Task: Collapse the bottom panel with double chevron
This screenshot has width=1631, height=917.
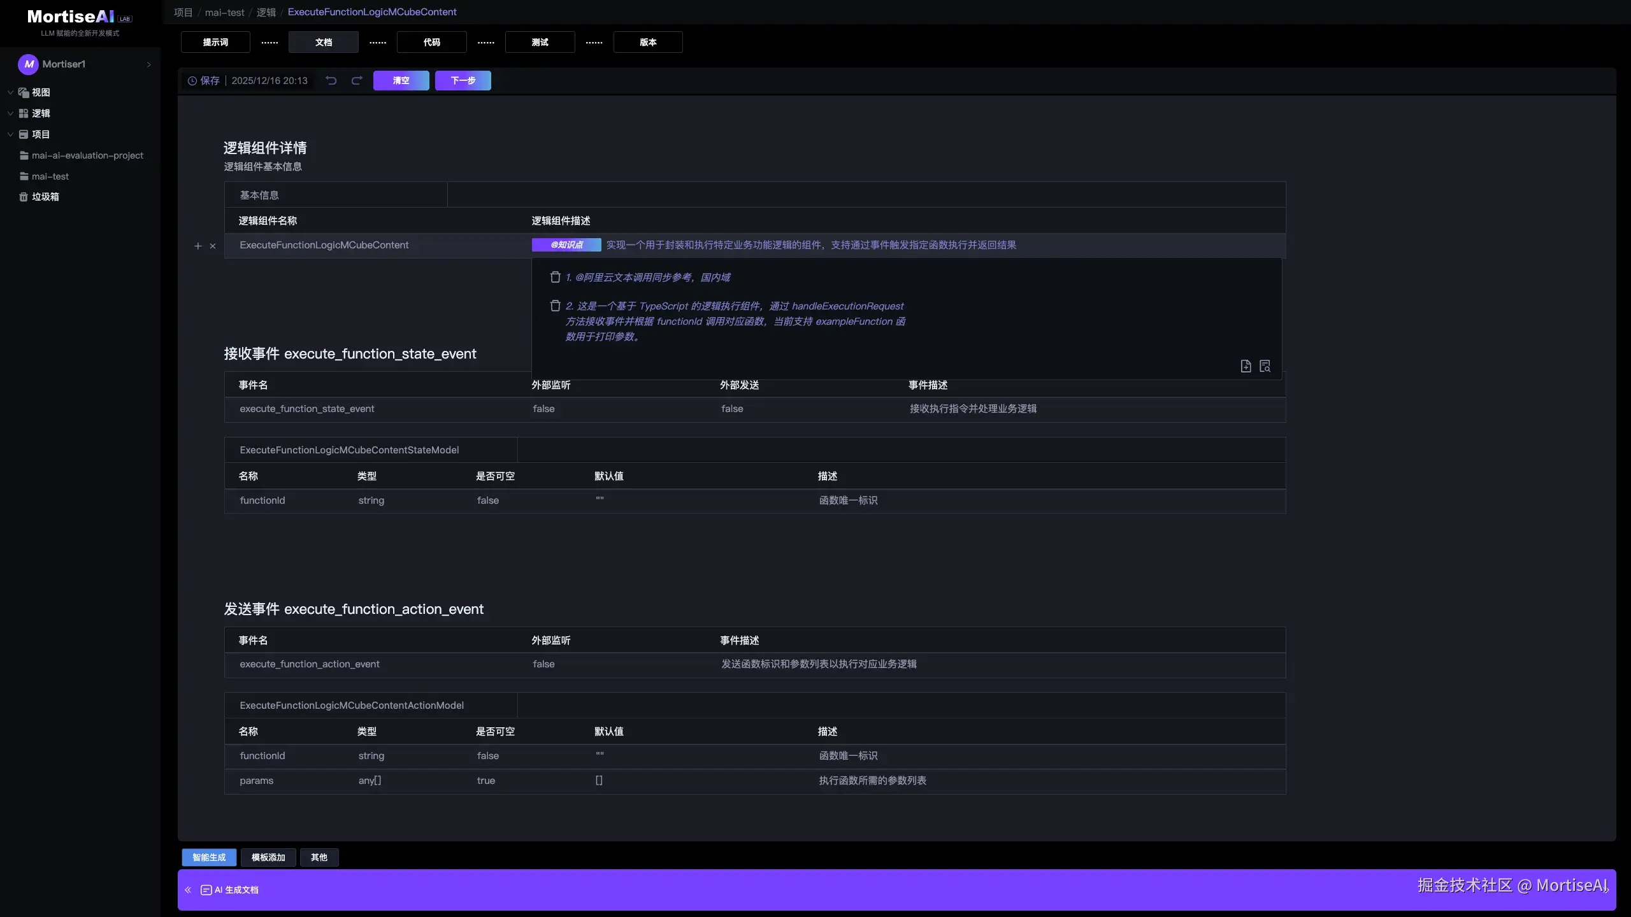Action: click(188, 890)
